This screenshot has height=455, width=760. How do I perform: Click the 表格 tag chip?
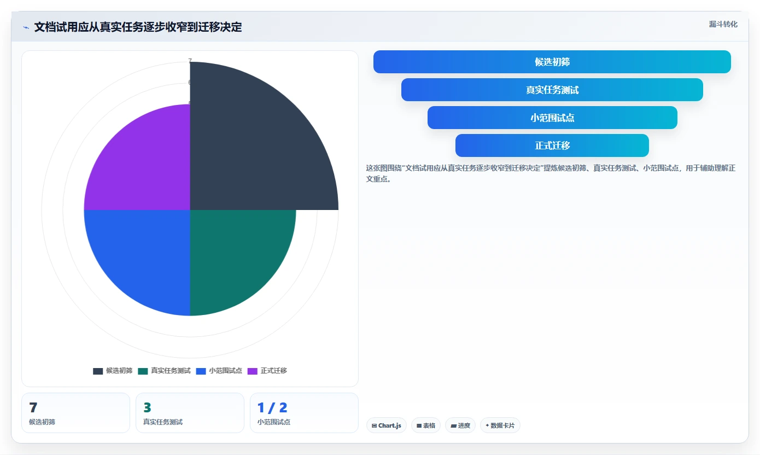coord(426,425)
